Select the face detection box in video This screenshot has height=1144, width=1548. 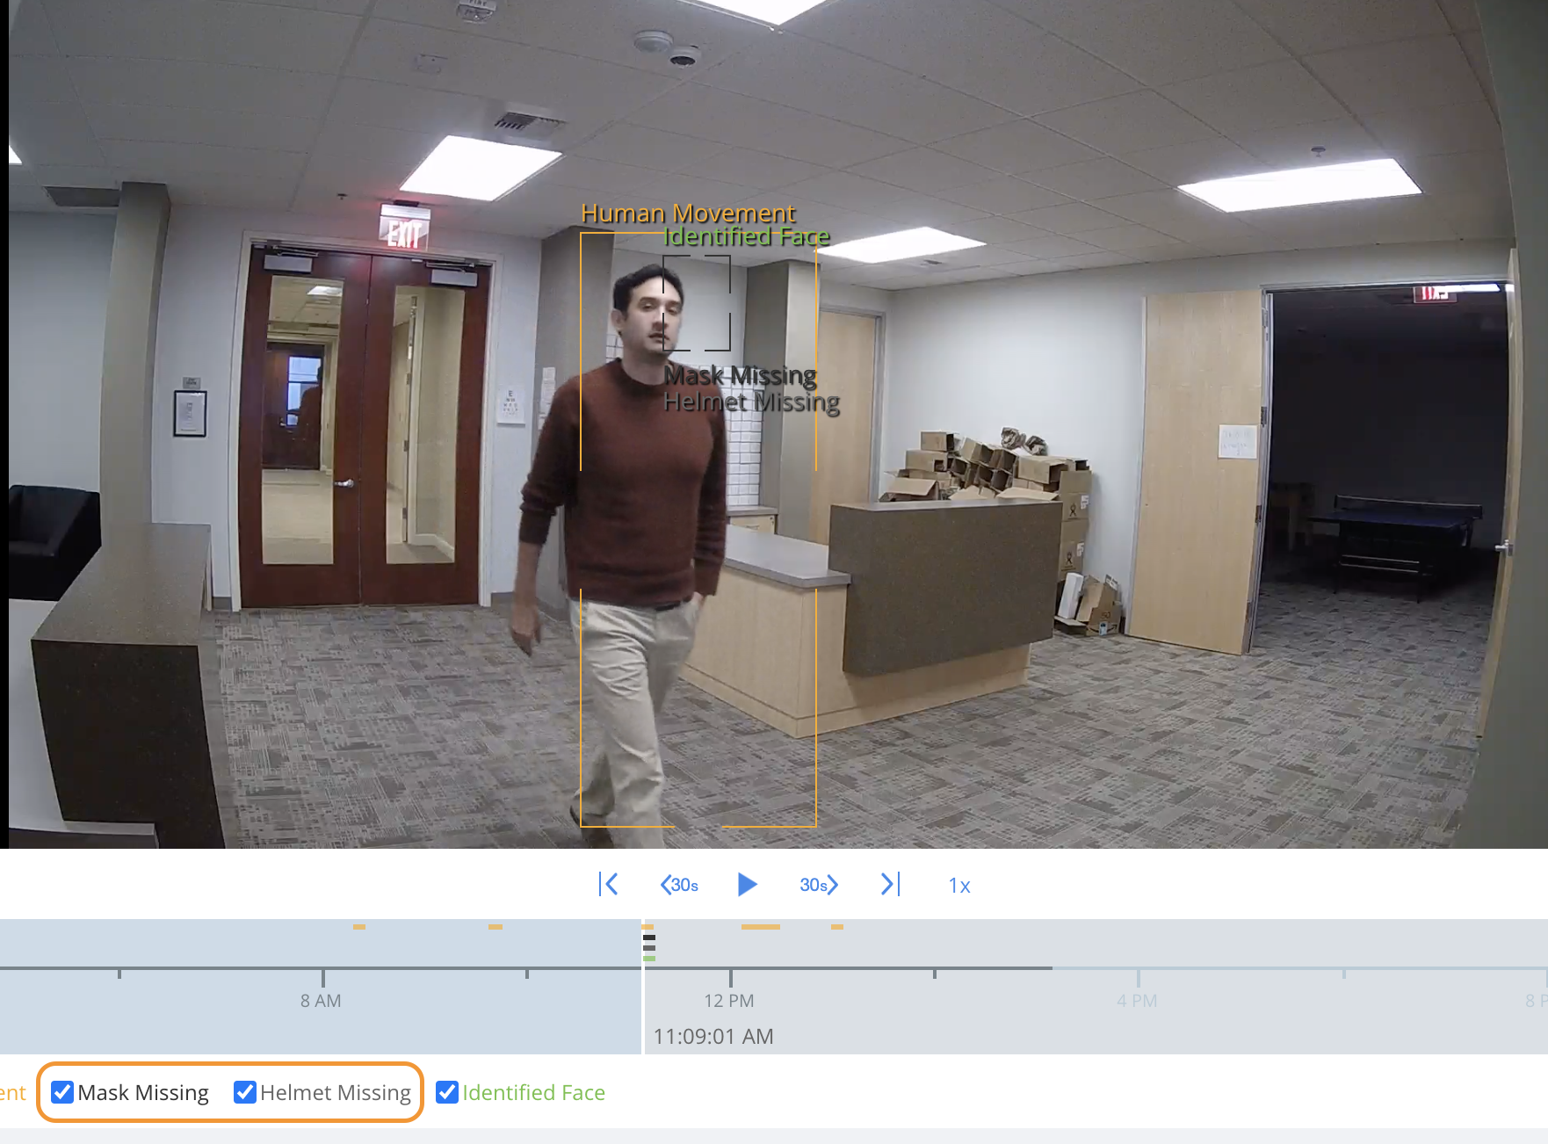(x=697, y=303)
